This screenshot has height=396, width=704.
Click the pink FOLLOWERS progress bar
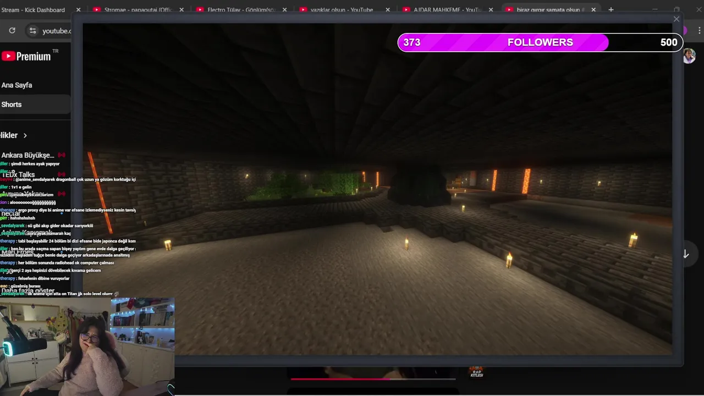[540, 42]
